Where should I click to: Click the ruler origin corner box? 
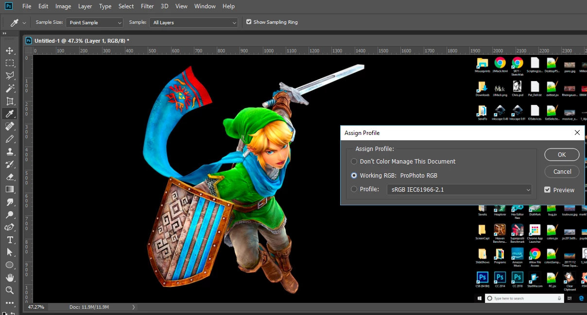coord(28,50)
